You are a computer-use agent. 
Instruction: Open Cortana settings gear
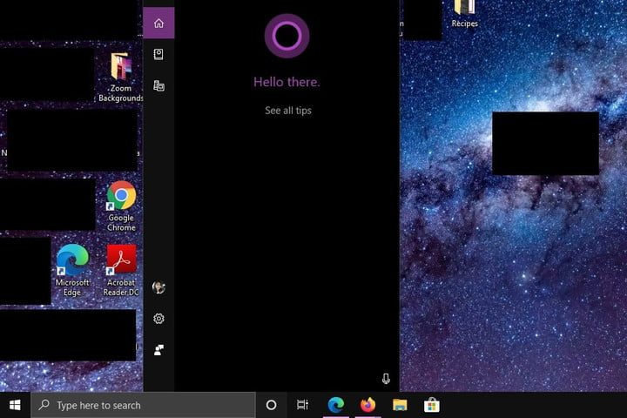click(158, 319)
